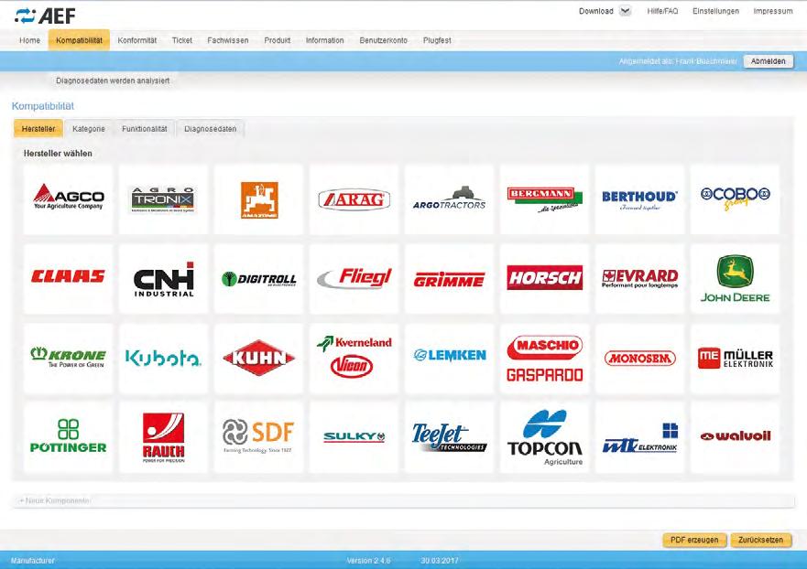
Task: Pick the Evrard logo
Action: point(639,279)
